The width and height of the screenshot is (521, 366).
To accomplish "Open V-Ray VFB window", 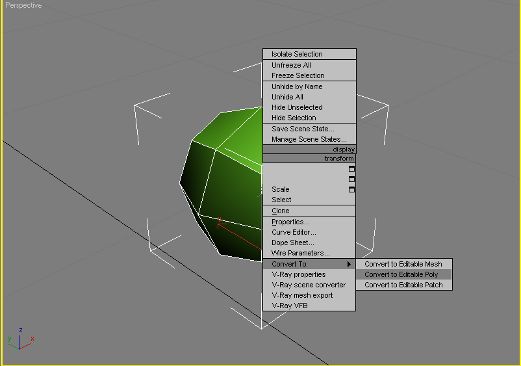I will (309, 306).
